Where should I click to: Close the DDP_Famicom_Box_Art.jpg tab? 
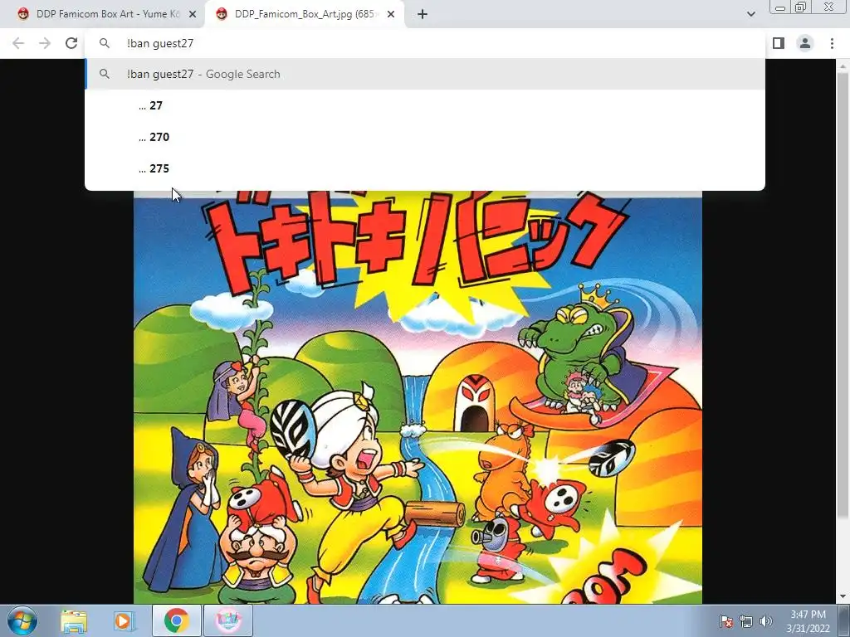point(391,15)
